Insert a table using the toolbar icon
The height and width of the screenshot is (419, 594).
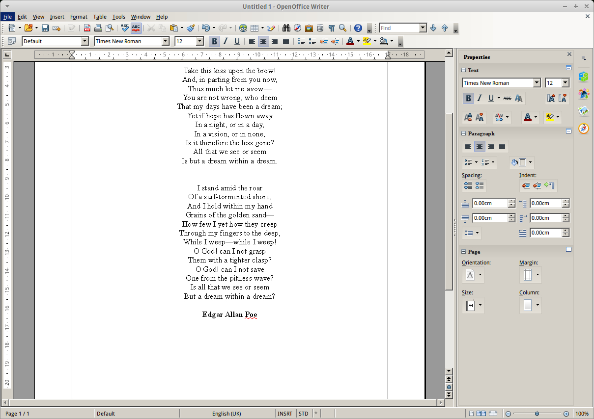255,28
